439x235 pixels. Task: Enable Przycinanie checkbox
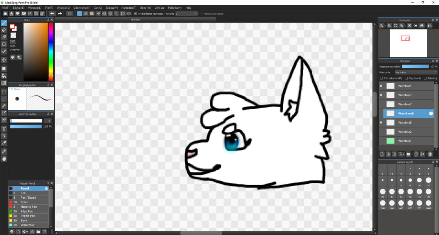406,78
